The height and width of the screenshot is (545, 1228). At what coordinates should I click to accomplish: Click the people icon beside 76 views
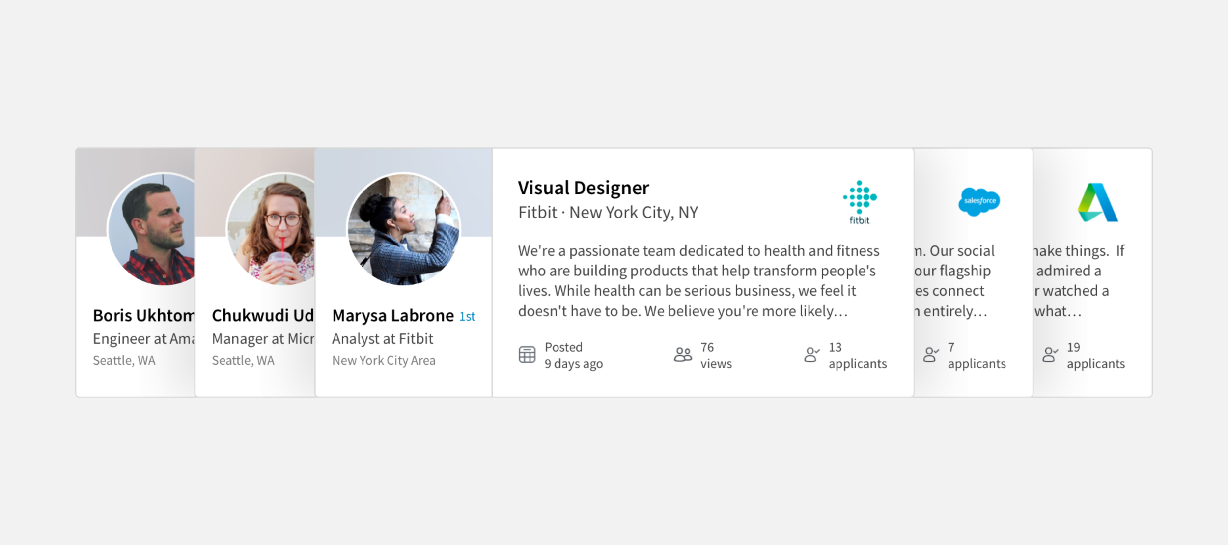click(x=683, y=354)
